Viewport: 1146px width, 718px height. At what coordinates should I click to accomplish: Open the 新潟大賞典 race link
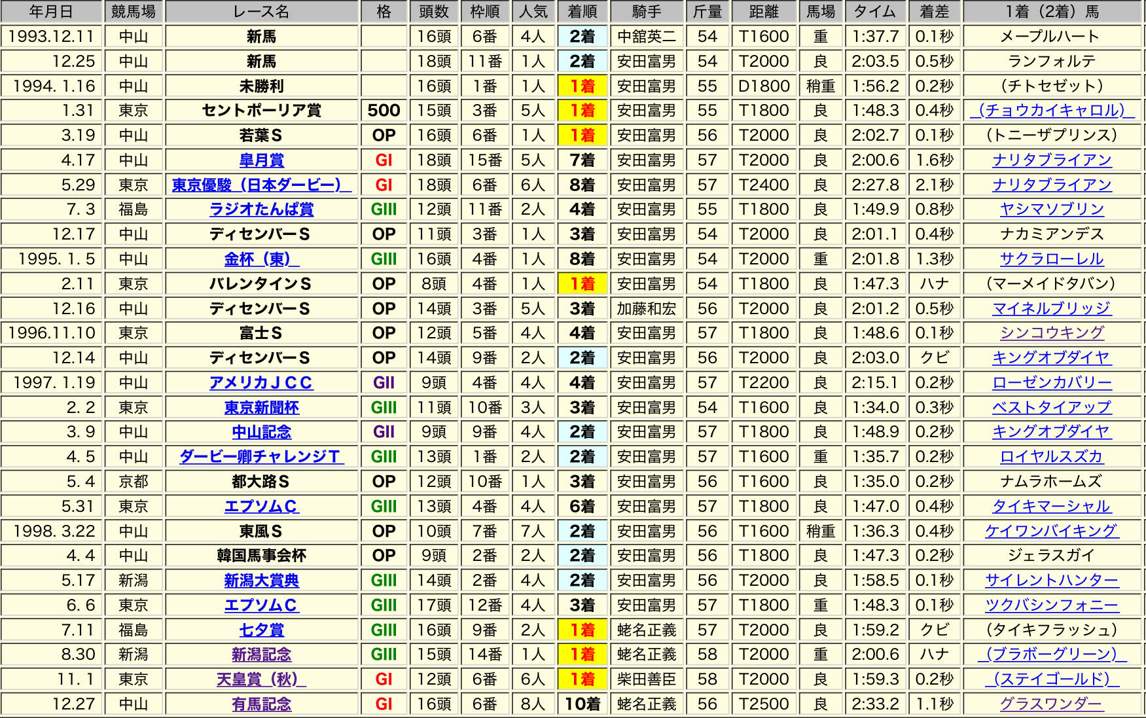coord(261,581)
